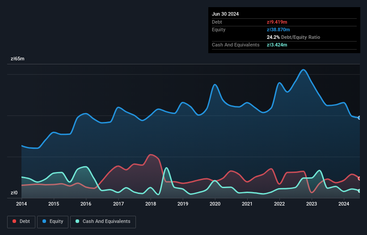The height and width of the screenshot is (235, 367).
Task: Click the 2015 x-axis label
Action: pos(54,204)
